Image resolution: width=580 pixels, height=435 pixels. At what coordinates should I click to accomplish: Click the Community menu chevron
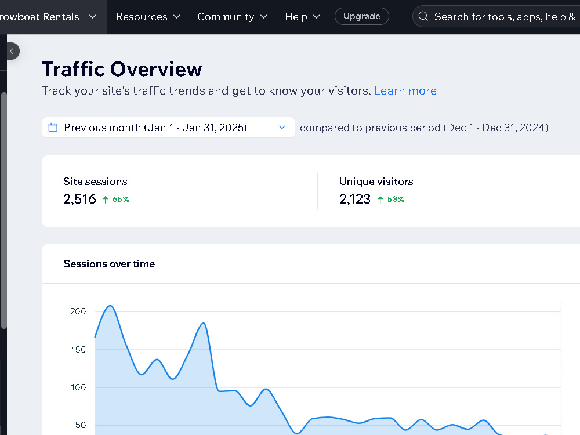(x=264, y=17)
